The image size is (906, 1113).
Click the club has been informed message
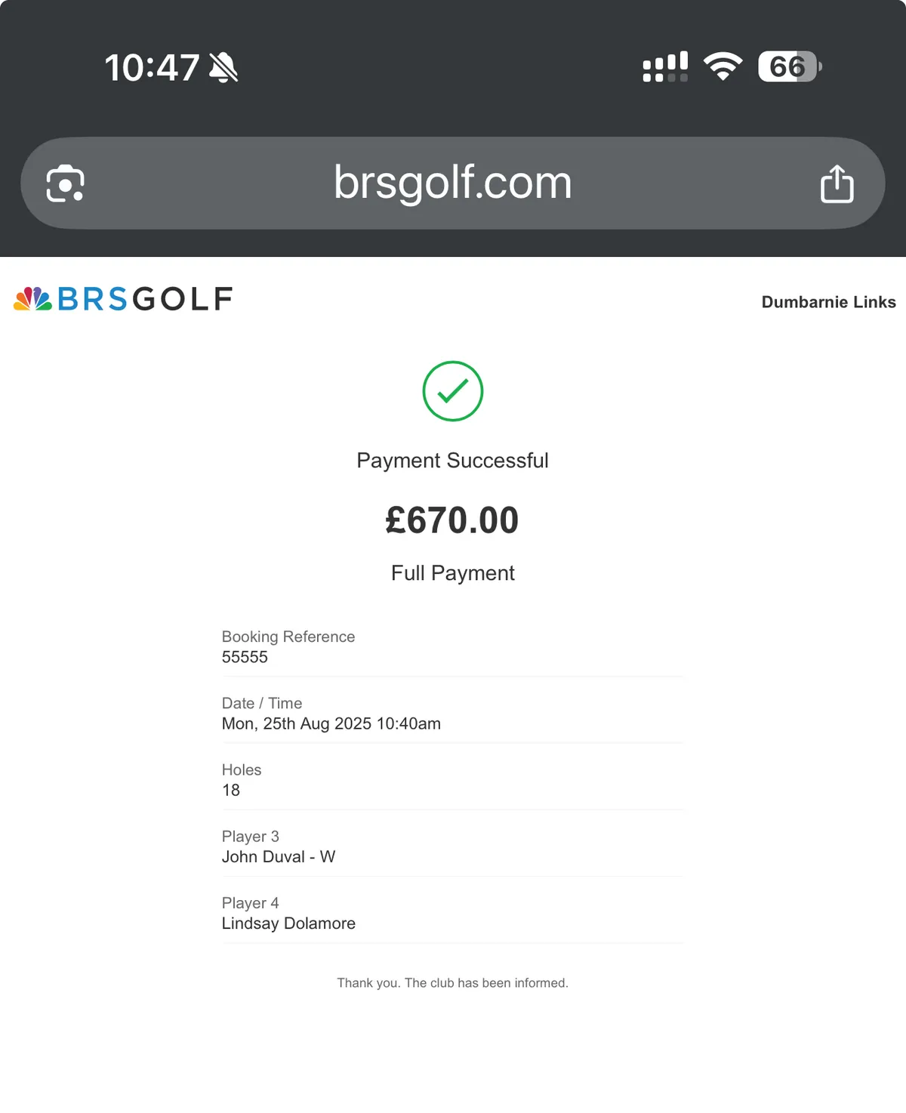pyautogui.click(x=452, y=982)
